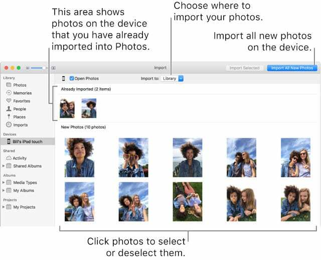The image size is (321, 260).
Task: Expand the My Albums disclosure triangle
Action: pos(4,190)
